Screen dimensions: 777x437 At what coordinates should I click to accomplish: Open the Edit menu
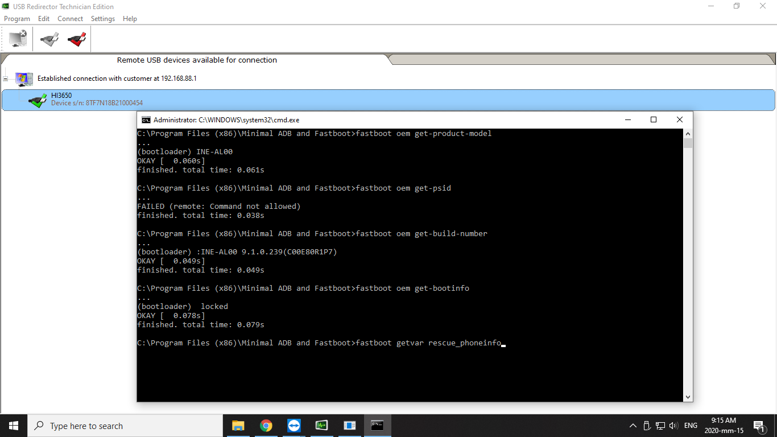pos(44,19)
